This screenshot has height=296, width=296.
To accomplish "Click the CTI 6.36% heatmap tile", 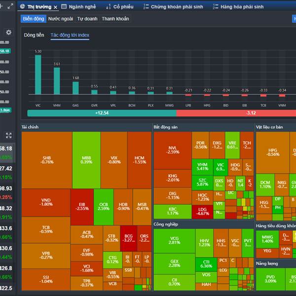I will pos(206,264).
